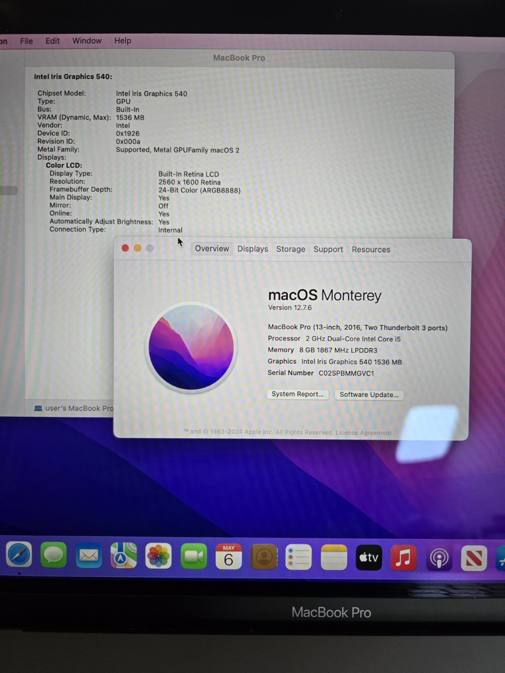
Task: Click the MacBook Pro 13-inch 2016 model text
Action: (358, 327)
